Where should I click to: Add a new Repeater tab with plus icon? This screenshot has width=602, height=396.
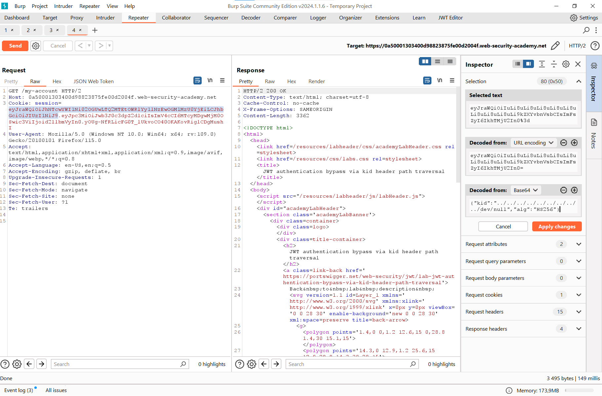pos(95,30)
